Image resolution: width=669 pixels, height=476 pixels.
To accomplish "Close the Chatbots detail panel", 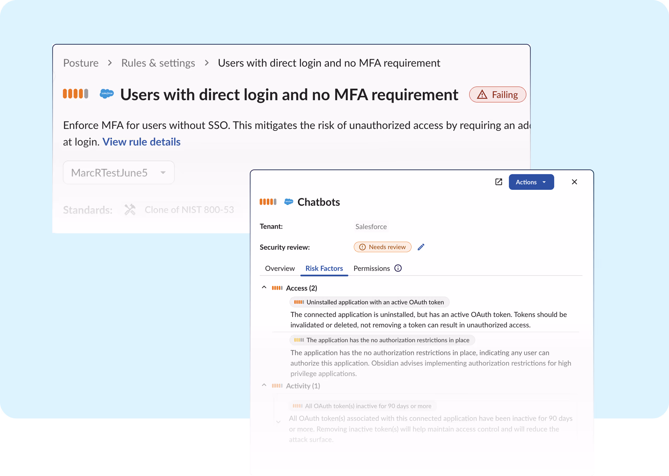I will pos(574,182).
